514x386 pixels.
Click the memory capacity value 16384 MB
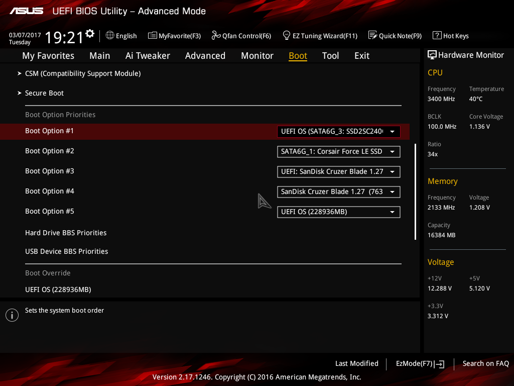point(442,235)
